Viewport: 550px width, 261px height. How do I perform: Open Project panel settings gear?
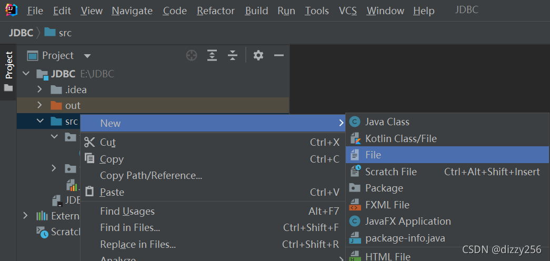pos(258,55)
